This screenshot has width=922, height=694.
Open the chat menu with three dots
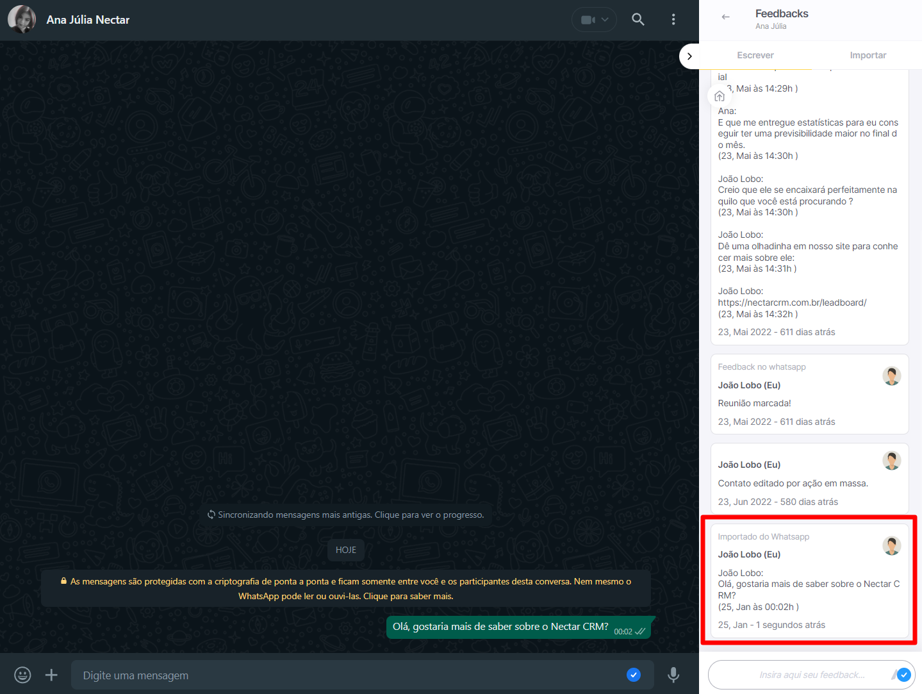click(673, 19)
